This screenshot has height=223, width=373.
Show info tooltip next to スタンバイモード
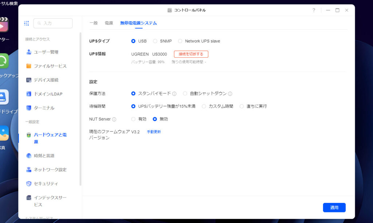[174, 94]
